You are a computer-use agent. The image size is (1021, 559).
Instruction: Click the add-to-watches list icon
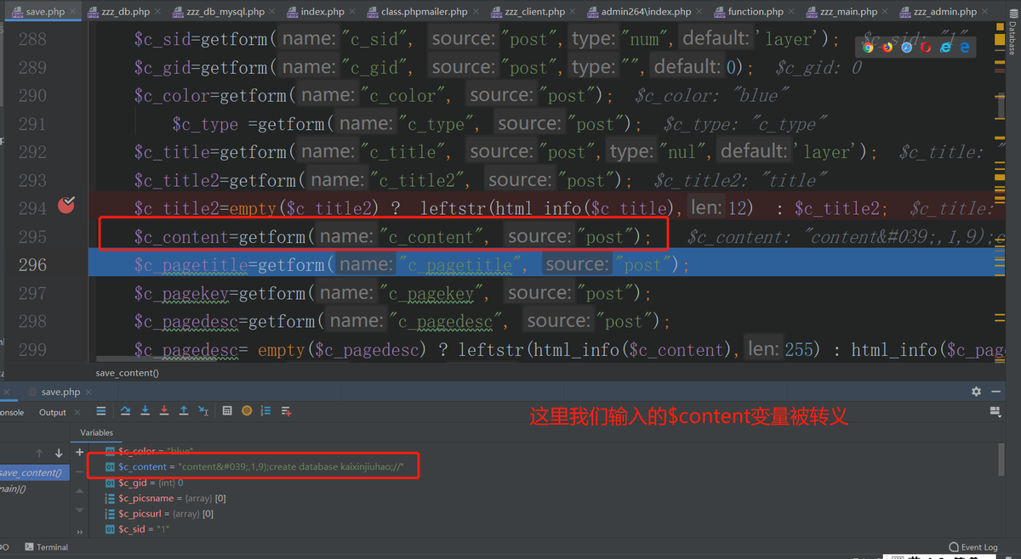click(286, 411)
